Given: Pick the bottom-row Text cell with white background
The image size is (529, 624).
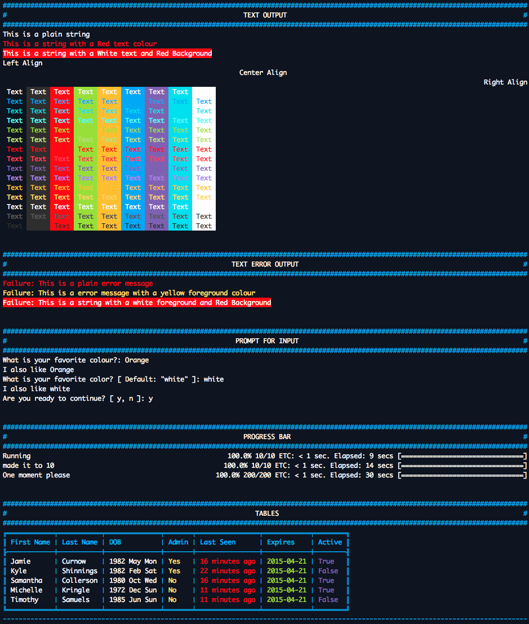Looking at the screenshot, I should tap(204, 226).
